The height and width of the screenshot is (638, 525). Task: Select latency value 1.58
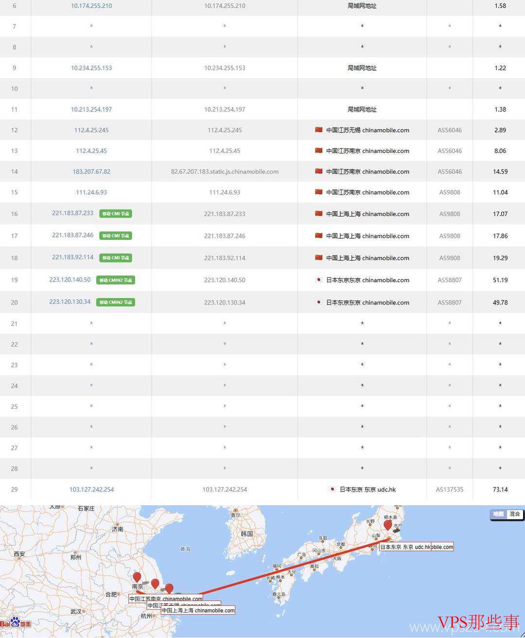click(x=500, y=6)
